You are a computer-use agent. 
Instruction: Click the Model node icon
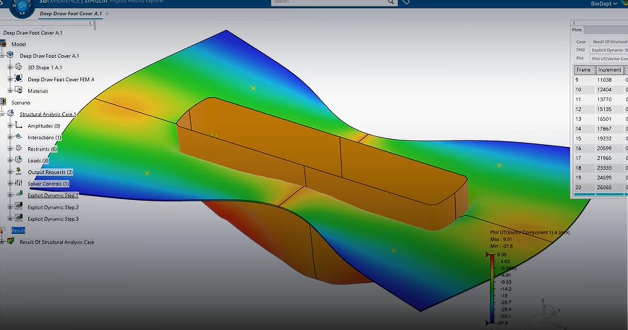[x=4, y=45]
